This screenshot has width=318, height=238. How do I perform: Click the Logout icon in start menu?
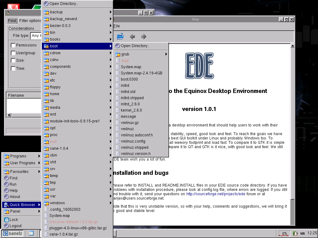[x=7, y=226]
